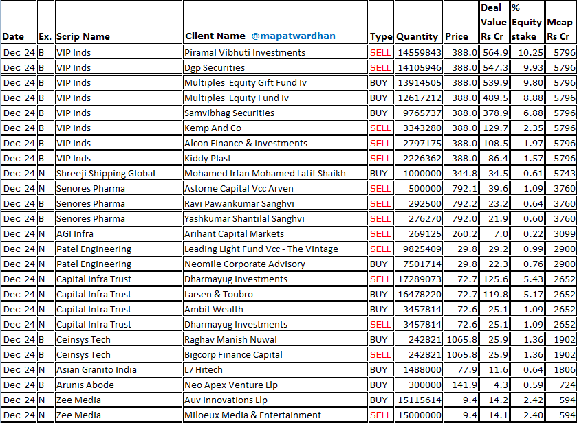Click price 260.2 for AGI Infra
The height and width of the screenshot is (423, 577).
[x=464, y=233]
